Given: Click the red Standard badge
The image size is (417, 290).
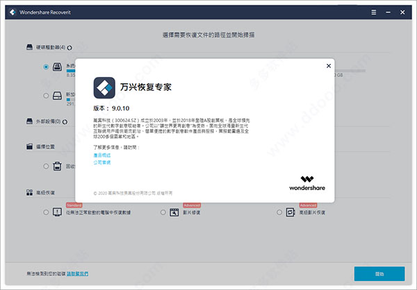Looking at the screenshot, I should coord(74,205).
